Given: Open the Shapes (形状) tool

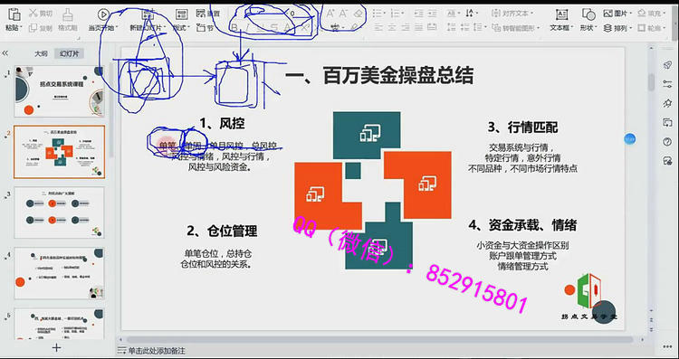Looking at the screenshot, I should coord(588,20).
